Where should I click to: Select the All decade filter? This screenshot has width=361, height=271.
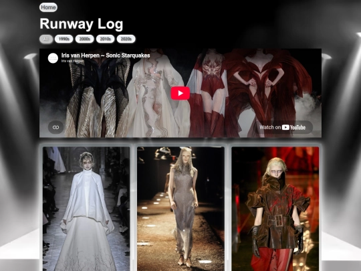[46, 39]
